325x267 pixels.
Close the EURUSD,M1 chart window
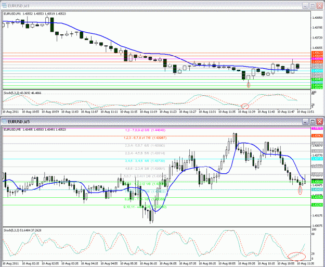coord(320,6)
